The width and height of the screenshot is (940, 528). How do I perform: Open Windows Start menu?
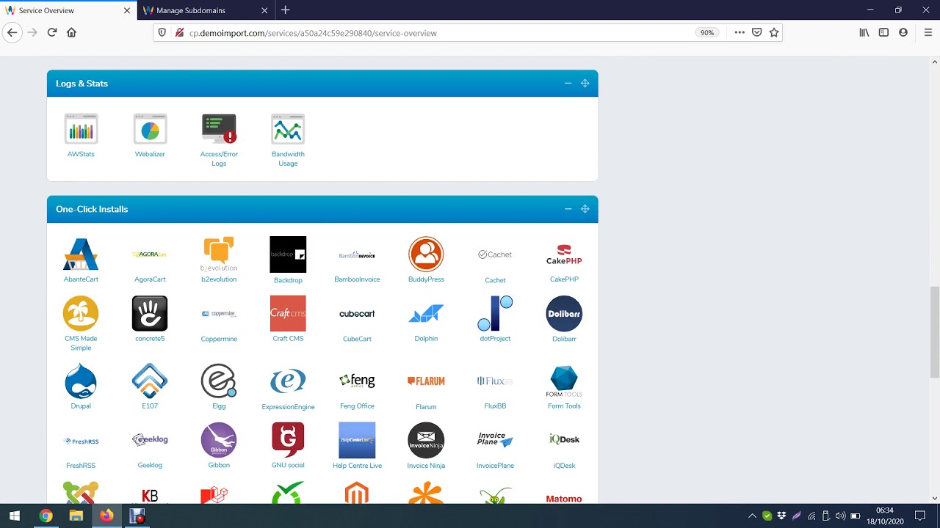(15, 516)
